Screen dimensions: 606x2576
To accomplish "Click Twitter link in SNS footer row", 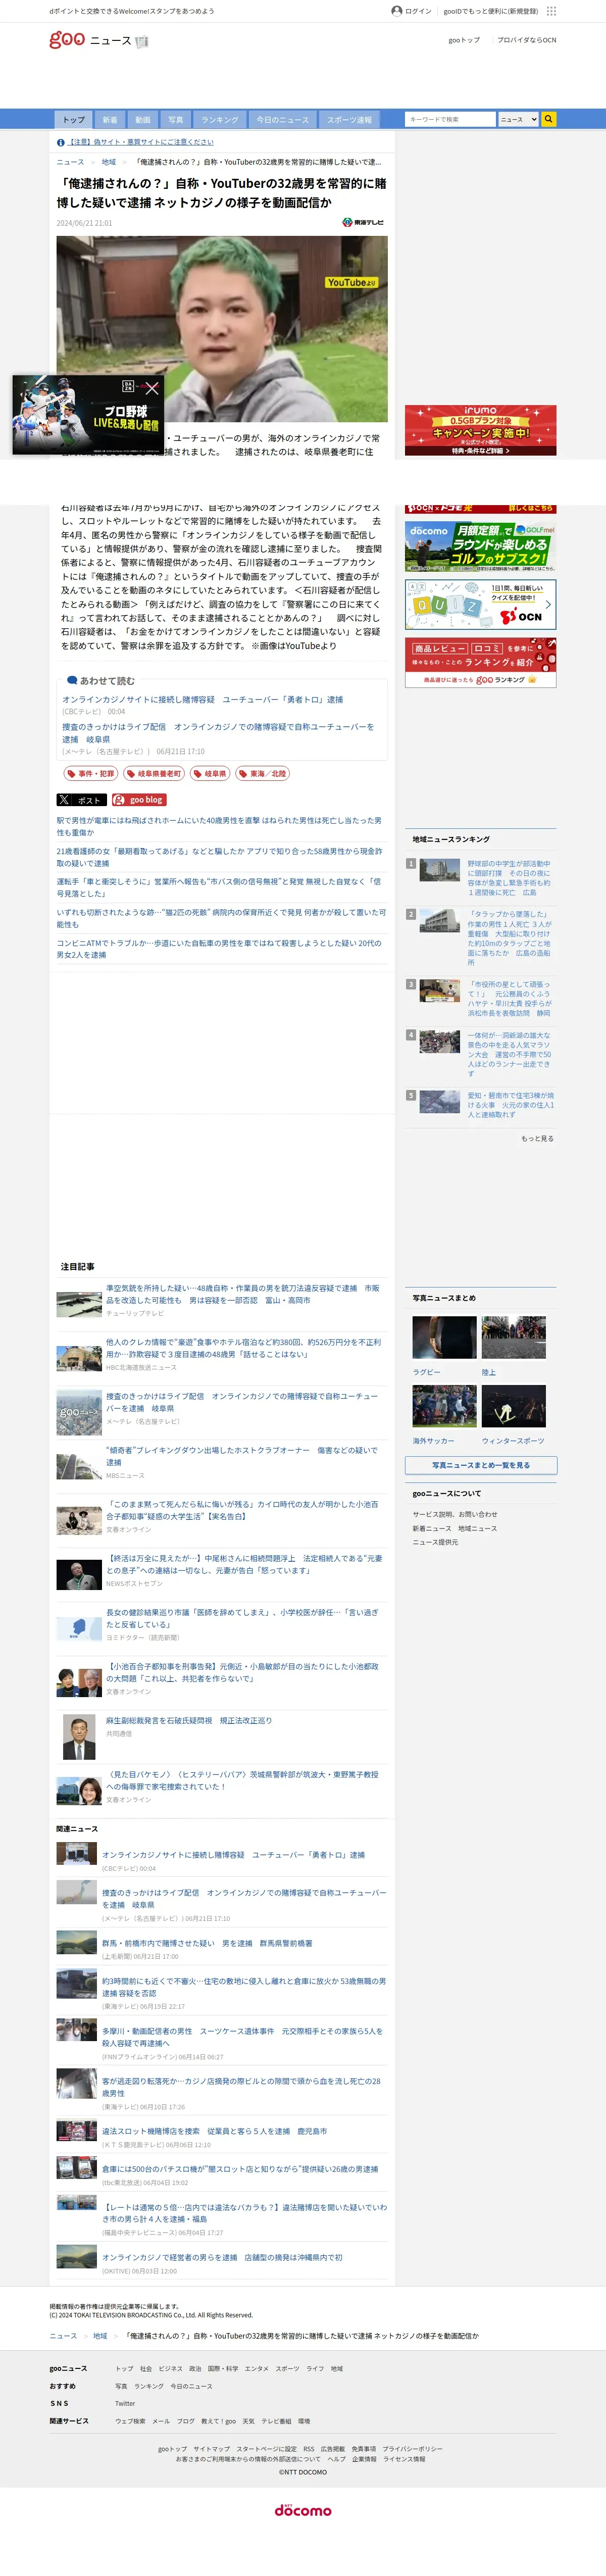I will (125, 2403).
